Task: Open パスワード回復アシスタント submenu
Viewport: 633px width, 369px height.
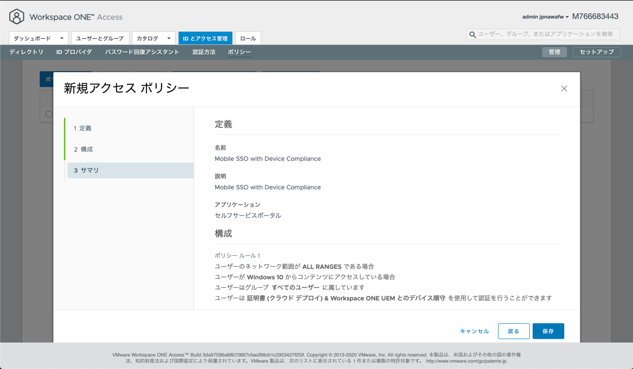Action: click(142, 52)
